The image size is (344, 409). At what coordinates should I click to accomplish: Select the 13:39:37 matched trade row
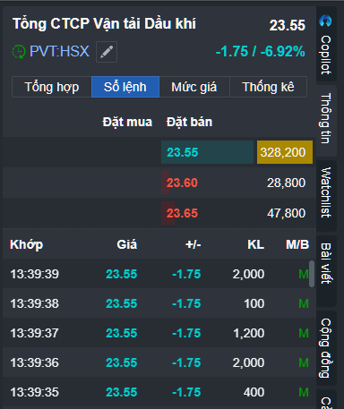click(159, 333)
